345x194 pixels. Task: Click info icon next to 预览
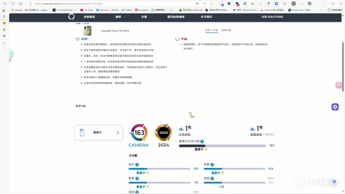pos(137,192)
